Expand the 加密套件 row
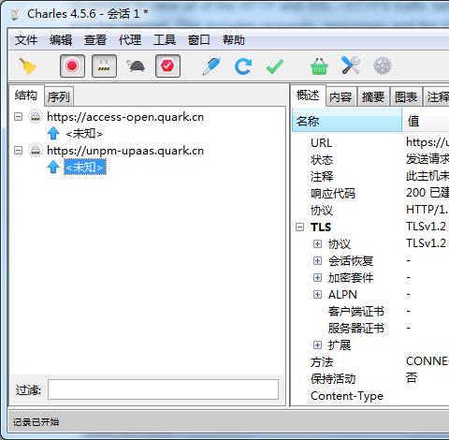Viewport: 449px width, 440px height. (317, 277)
